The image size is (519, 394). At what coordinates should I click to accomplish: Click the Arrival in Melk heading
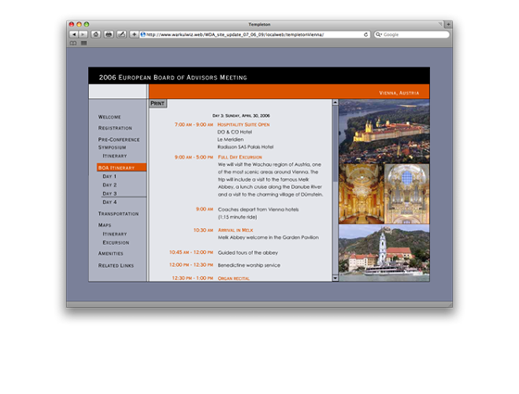[235, 230]
